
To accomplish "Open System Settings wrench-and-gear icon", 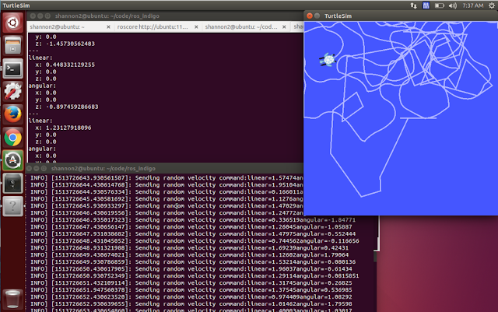I will [12, 92].
